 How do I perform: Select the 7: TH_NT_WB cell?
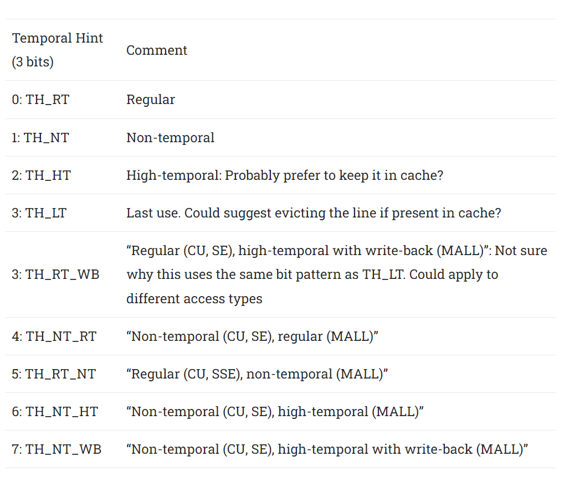[57, 449]
